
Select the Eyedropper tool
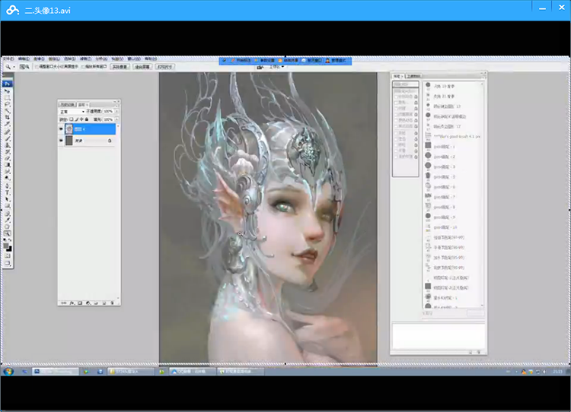(x=8, y=220)
